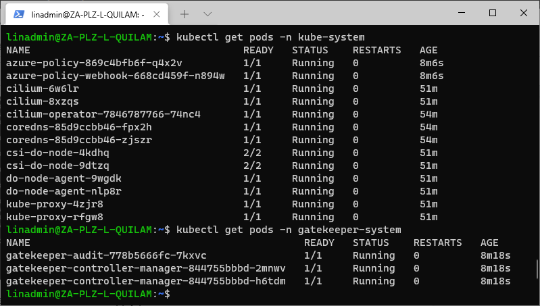Open a new terminal tab with plus
540x306 pixels.
click(185, 14)
